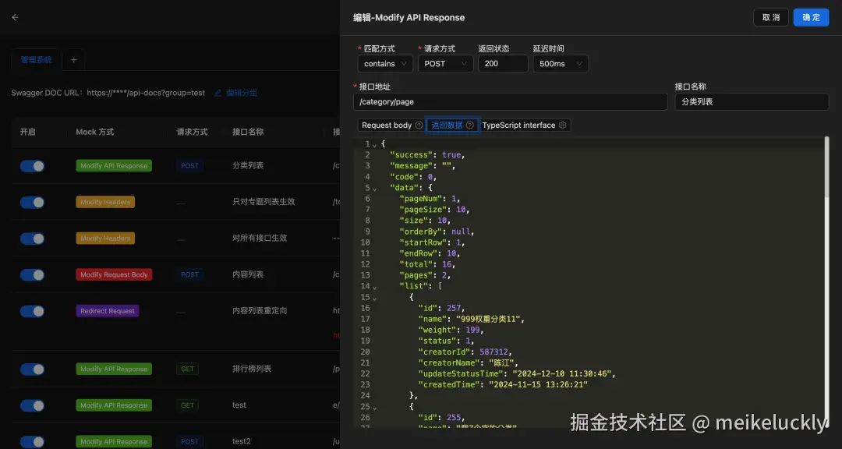Select the Redirect Request badge for 内容列表重定向
This screenshot has width=842, height=449.
click(107, 310)
